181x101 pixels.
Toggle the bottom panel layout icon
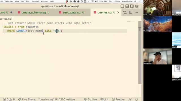[127, 6]
